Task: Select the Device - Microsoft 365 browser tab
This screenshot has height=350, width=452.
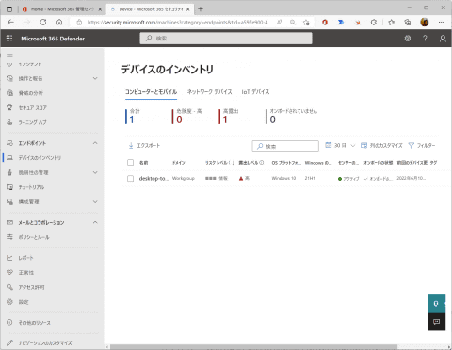Action: tap(150, 9)
